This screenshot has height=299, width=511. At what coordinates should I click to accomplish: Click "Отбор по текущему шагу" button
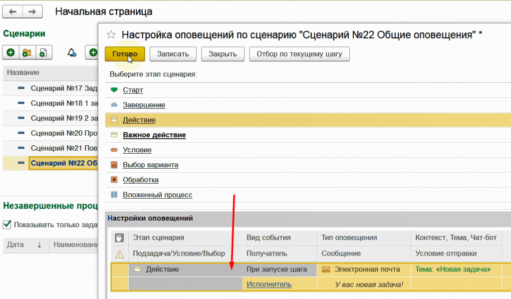point(299,54)
